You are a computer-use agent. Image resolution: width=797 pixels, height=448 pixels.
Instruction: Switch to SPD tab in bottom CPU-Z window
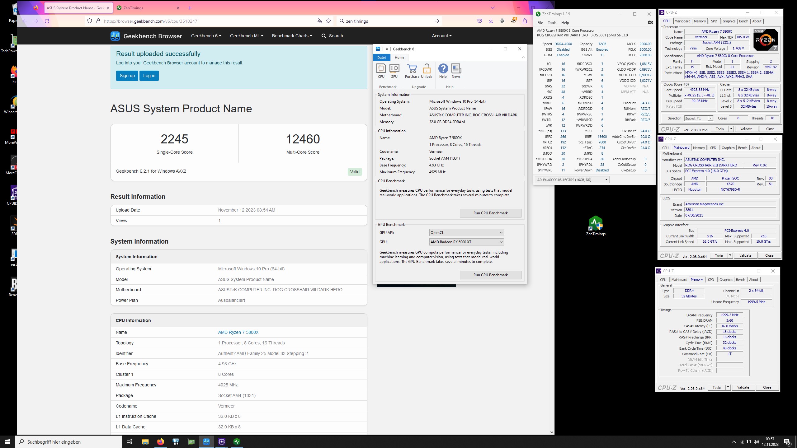tap(711, 280)
